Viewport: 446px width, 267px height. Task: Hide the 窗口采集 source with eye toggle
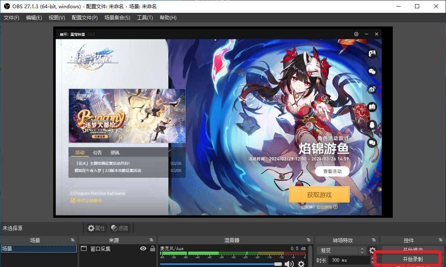coord(143,248)
